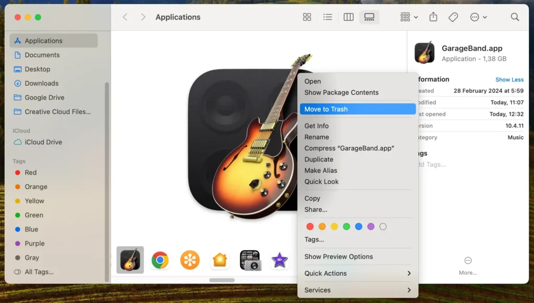Switch to icon grid view

point(307,17)
